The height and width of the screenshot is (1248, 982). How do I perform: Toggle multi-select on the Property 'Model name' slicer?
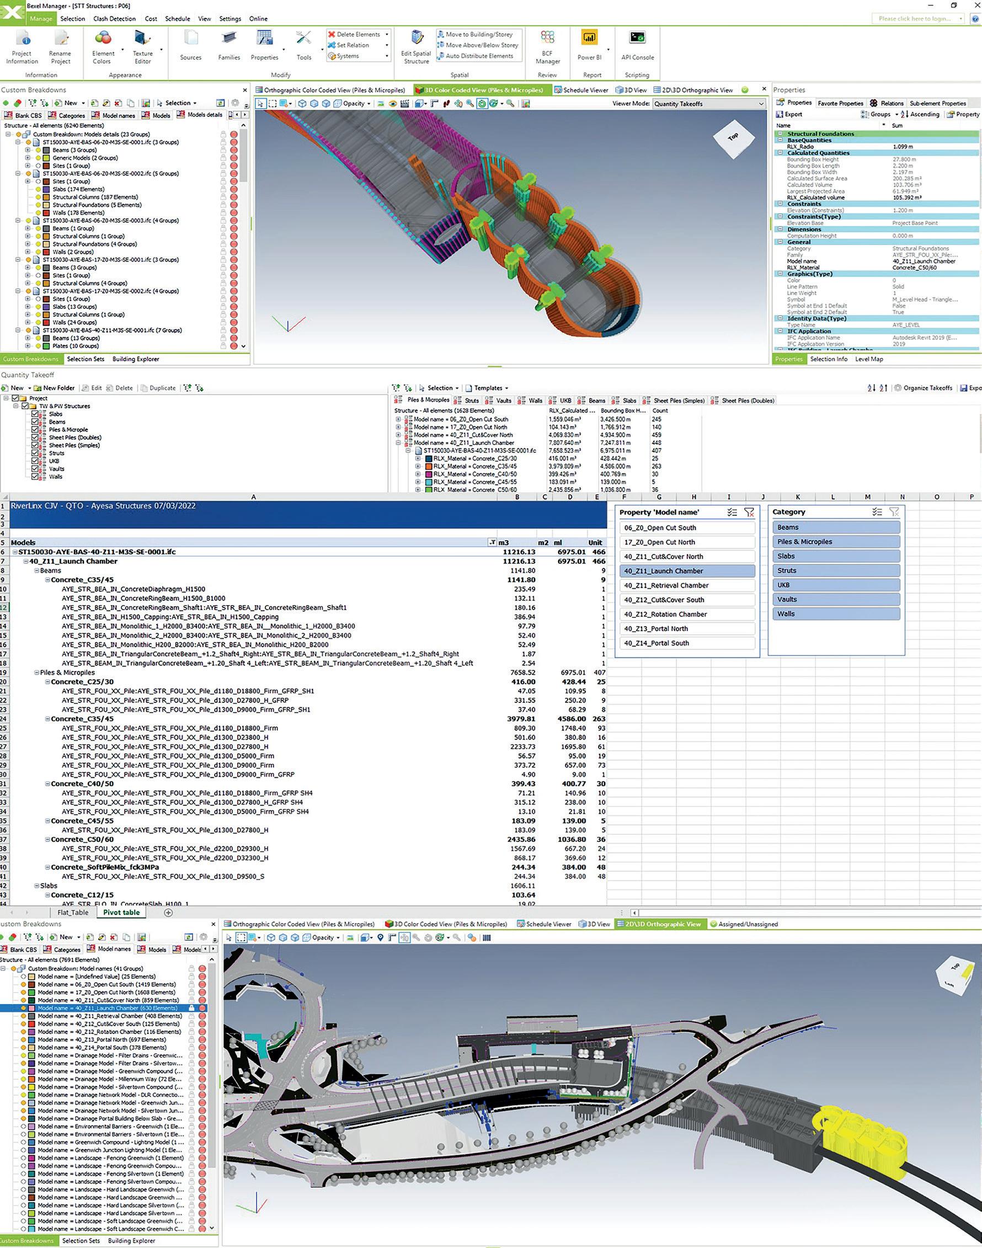[732, 512]
